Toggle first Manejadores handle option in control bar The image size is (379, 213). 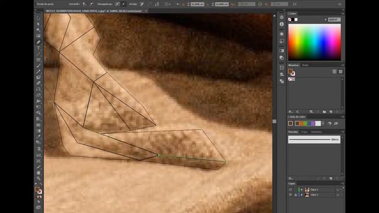117,4
